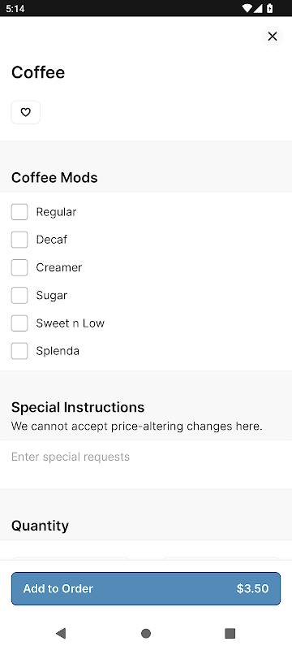Image resolution: width=292 pixels, height=650 pixels.
Task: Mark the Splenda checkbox
Action: pos(19,351)
